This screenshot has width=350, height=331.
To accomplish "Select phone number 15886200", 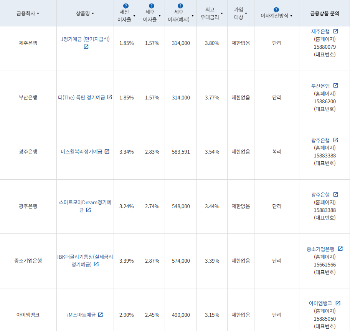I will click(325, 101).
